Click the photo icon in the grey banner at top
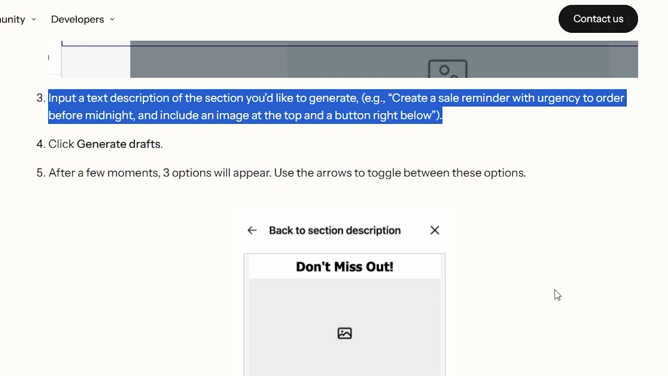 point(447,70)
